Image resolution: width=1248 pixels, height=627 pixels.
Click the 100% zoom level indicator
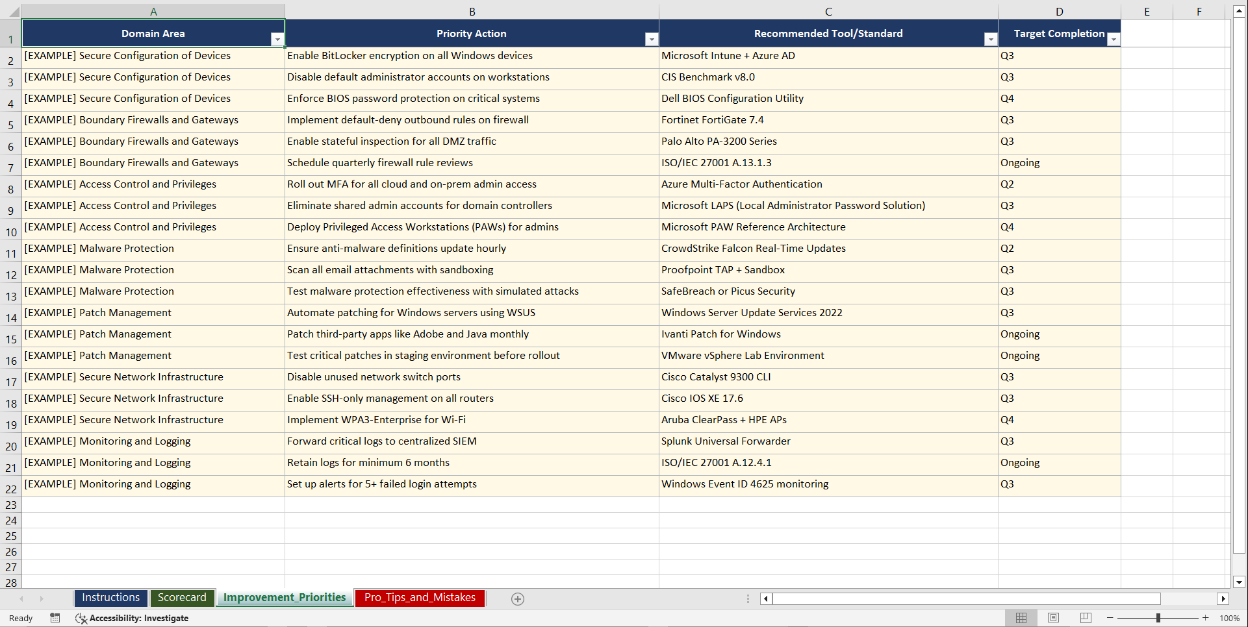pyautogui.click(x=1230, y=618)
